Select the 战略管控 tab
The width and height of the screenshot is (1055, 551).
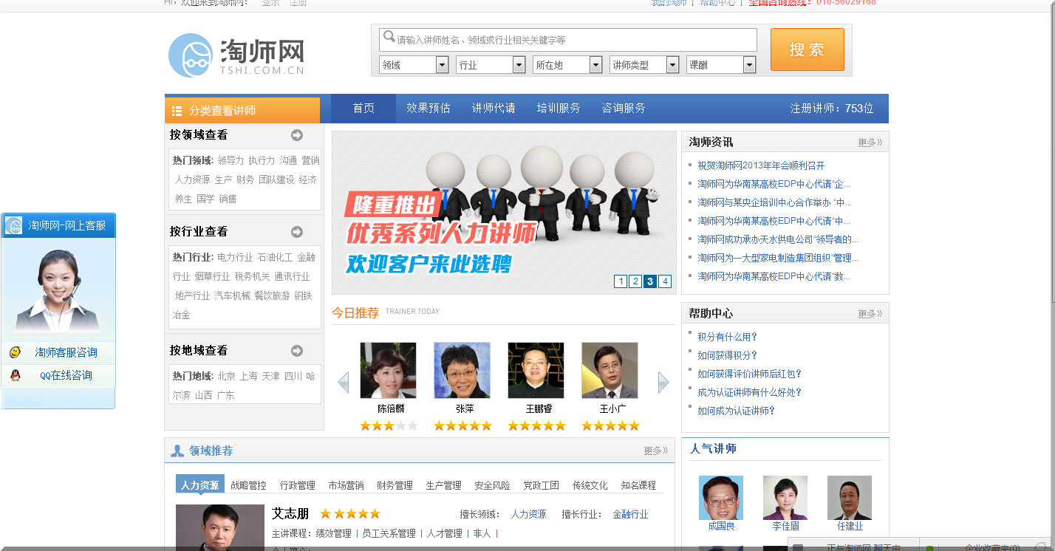(x=249, y=485)
